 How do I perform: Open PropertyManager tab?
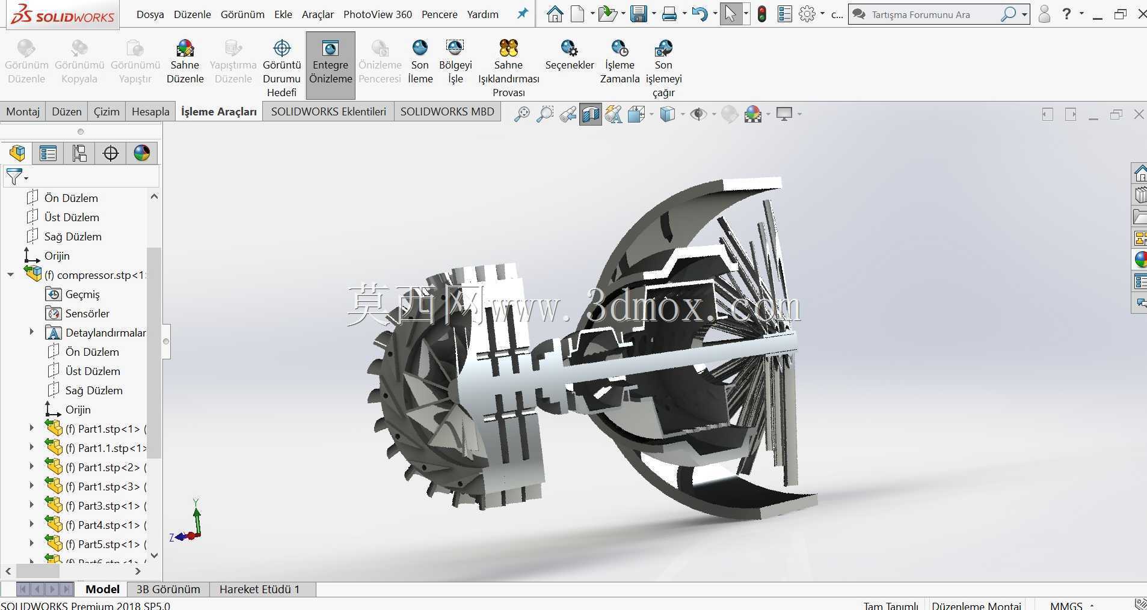click(48, 153)
